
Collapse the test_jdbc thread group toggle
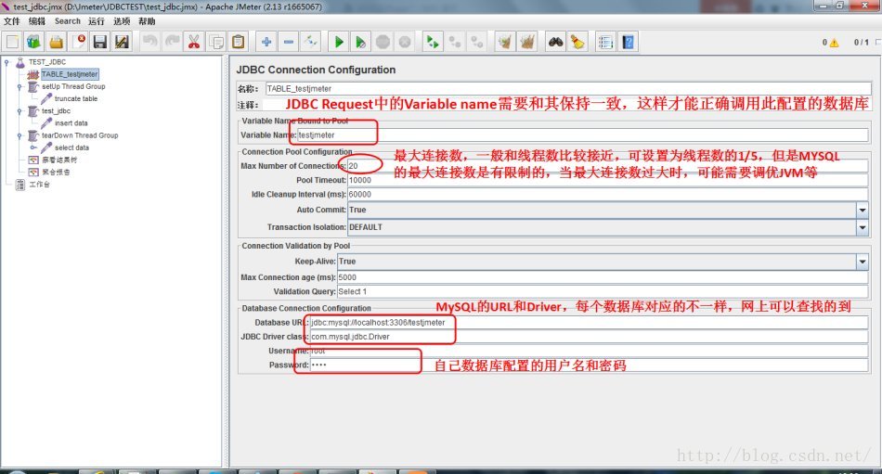click(x=19, y=111)
